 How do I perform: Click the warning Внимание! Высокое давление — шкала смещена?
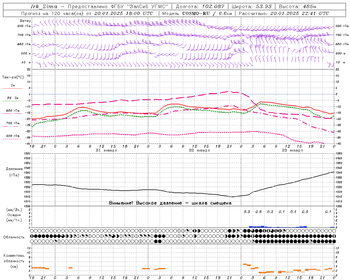(x=170, y=203)
